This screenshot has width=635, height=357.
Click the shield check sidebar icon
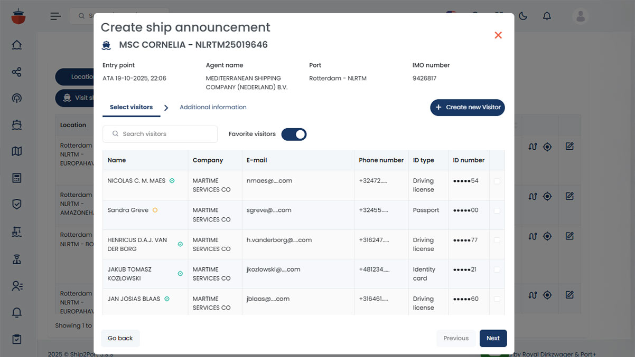click(x=17, y=204)
